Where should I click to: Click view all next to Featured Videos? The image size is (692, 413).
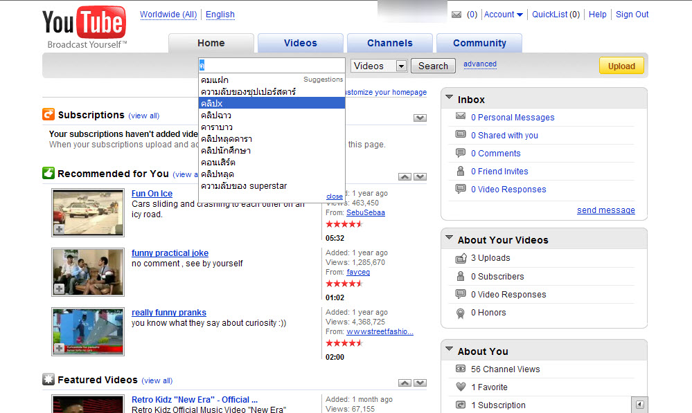click(x=157, y=380)
